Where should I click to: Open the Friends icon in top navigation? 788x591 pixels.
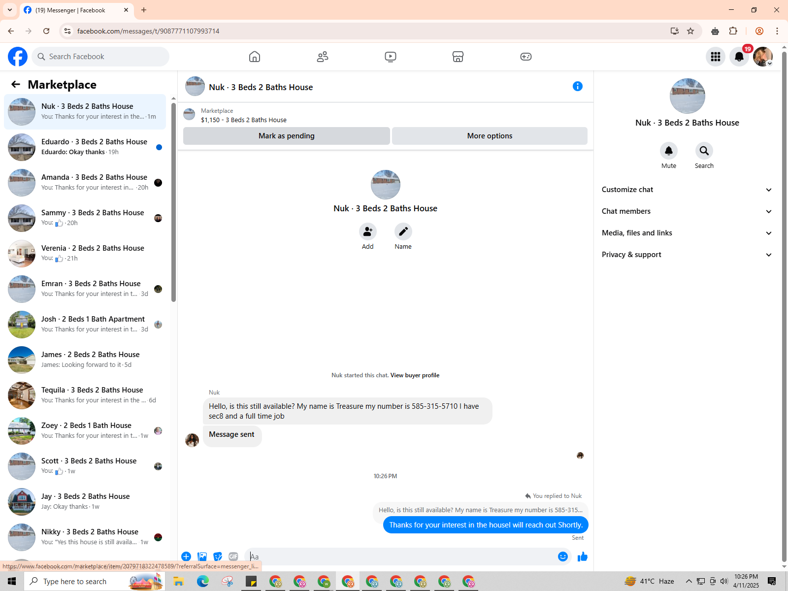[x=323, y=57]
